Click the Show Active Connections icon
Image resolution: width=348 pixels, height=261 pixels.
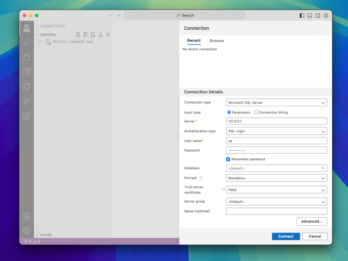pyautogui.click(x=93, y=35)
